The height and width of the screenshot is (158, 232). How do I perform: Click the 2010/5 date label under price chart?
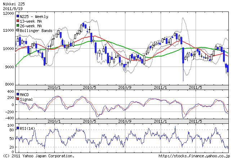tap(89, 87)
